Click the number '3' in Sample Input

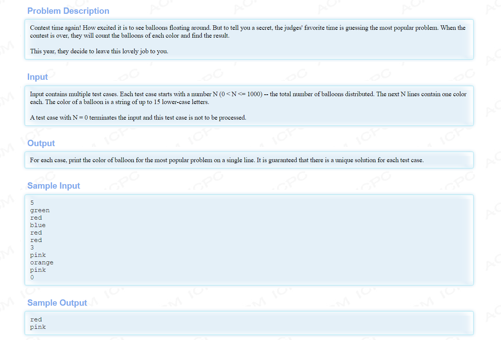click(x=32, y=248)
